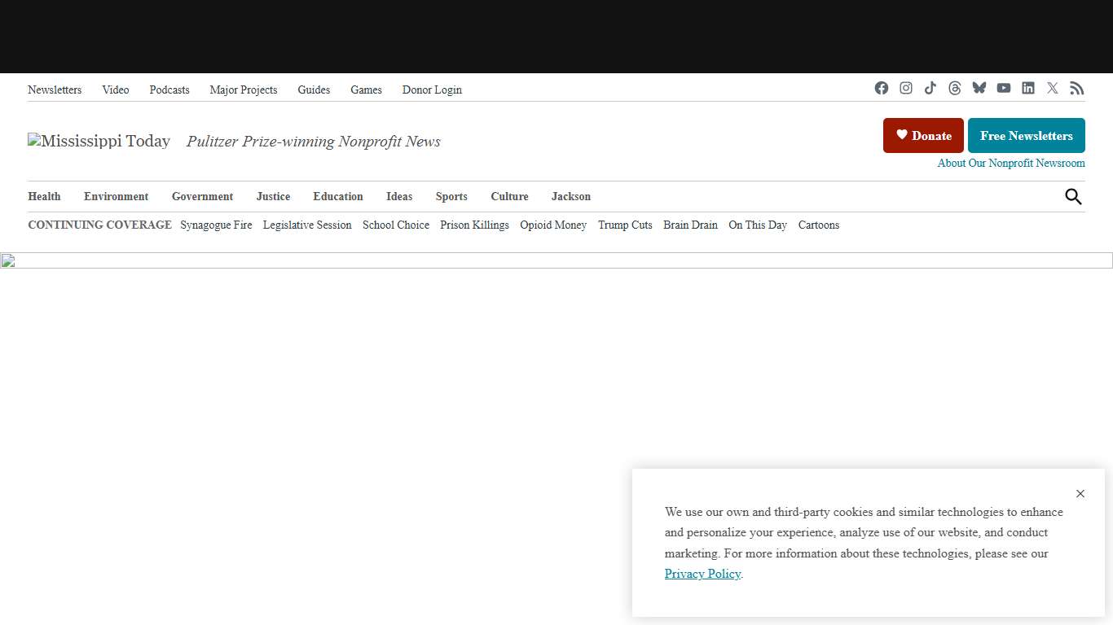This screenshot has height=625, width=1113.
Task: Open the Facebook social icon
Action: click(882, 88)
